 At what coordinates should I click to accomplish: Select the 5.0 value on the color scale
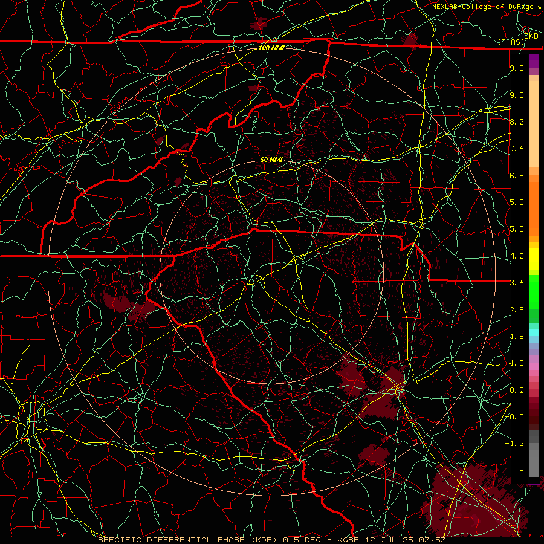tap(517, 229)
